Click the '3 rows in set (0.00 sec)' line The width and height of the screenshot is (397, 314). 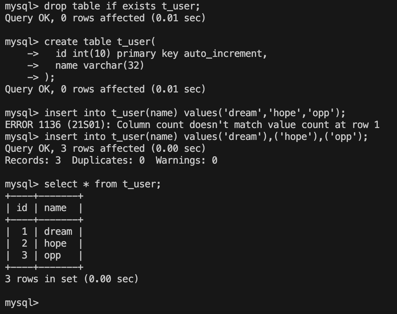click(x=72, y=279)
